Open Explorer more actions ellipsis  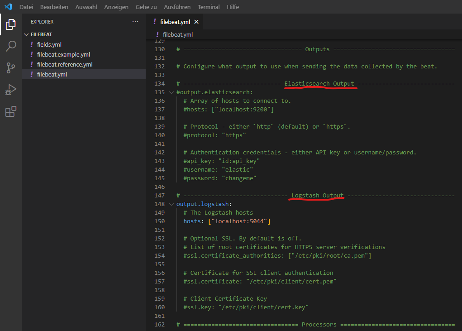(x=135, y=22)
